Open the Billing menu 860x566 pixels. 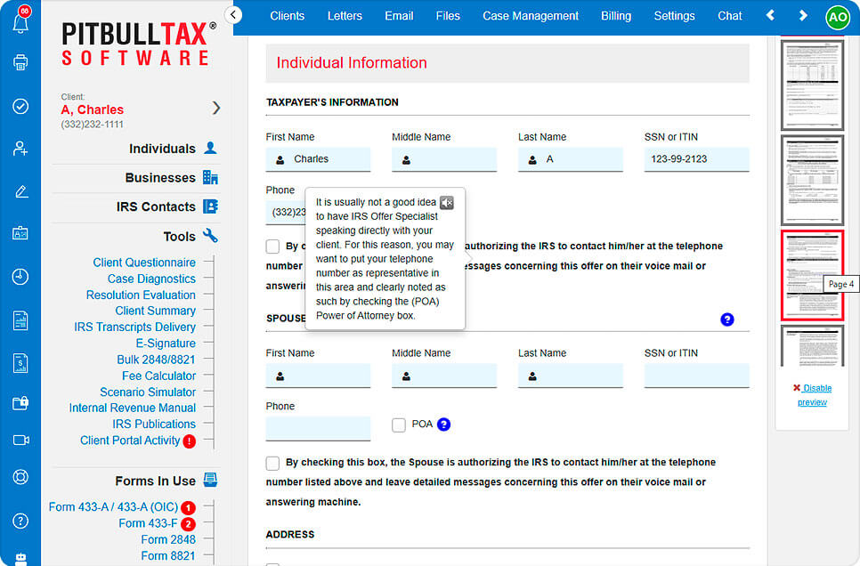click(616, 16)
